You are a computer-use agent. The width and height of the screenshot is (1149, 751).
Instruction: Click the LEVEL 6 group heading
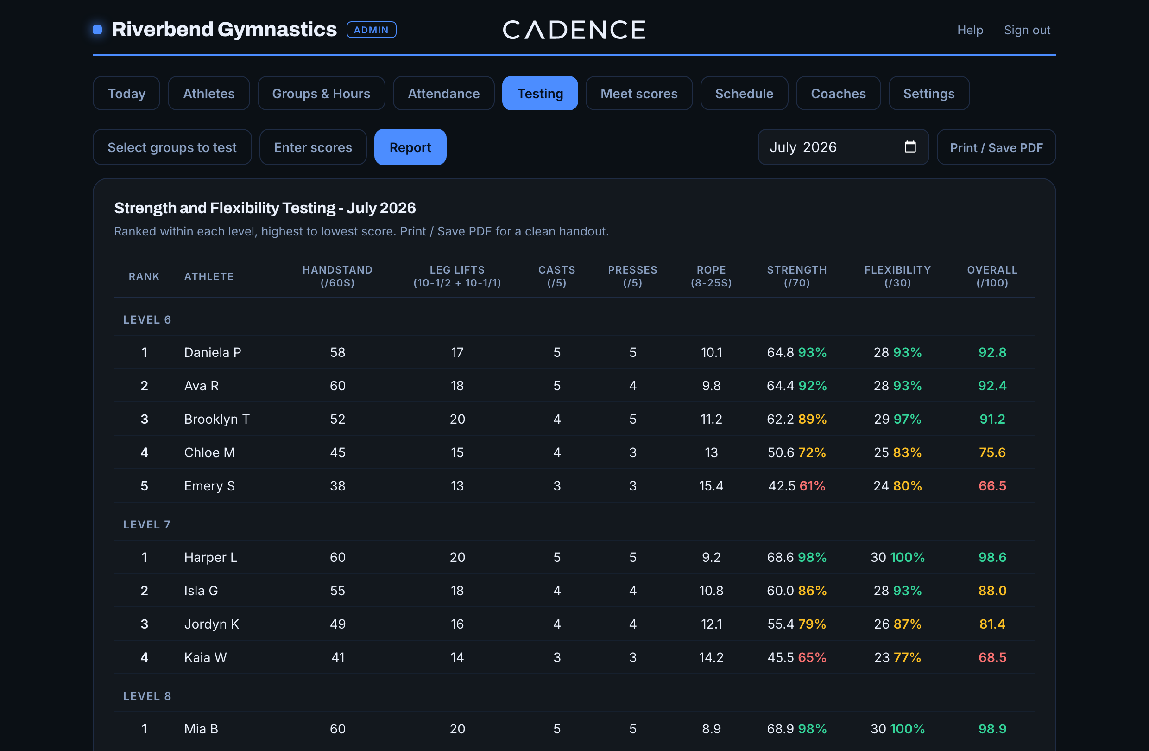click(147, 319)
